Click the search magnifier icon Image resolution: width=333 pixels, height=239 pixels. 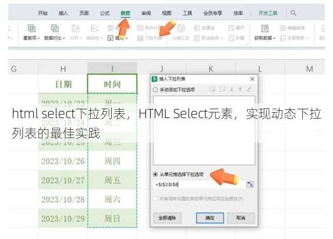coord(294,13)
